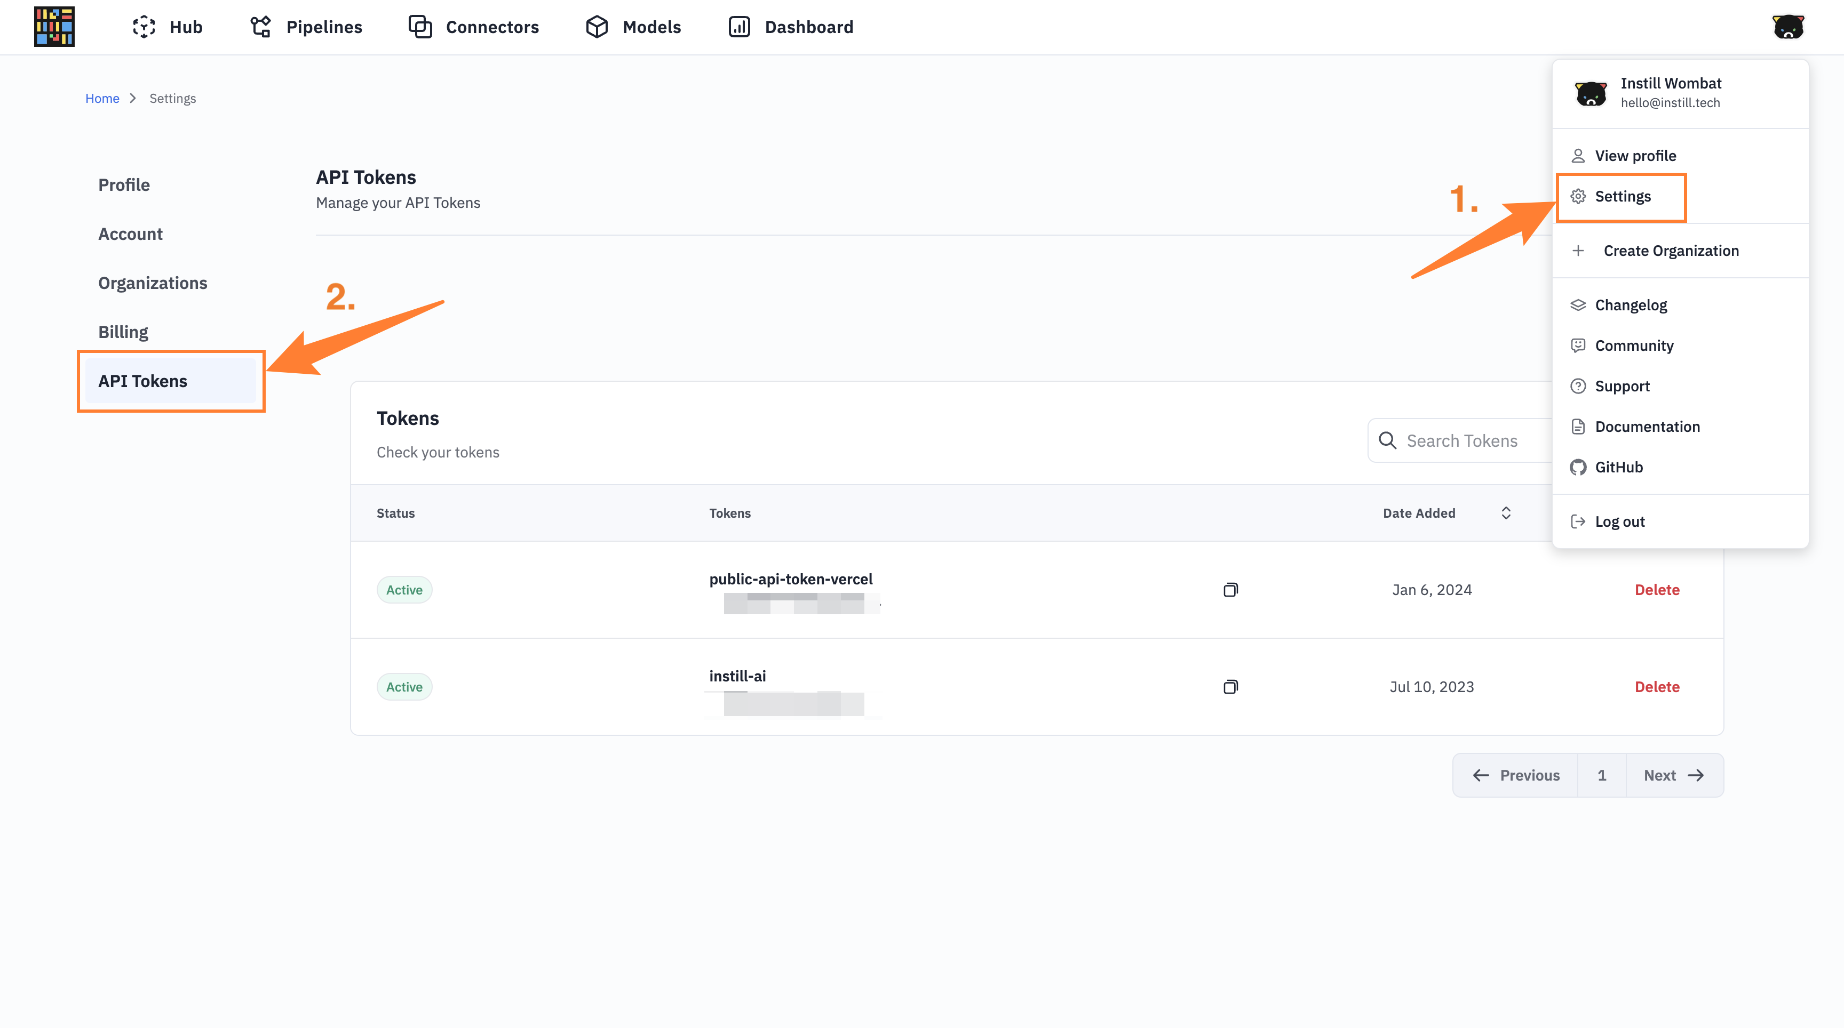Select Settings from user menu

point(1623,197)
